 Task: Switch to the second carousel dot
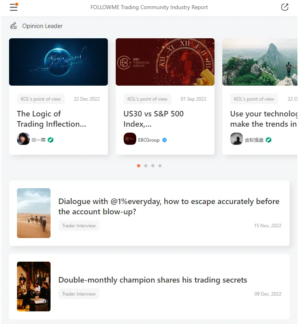click(146, 166)
